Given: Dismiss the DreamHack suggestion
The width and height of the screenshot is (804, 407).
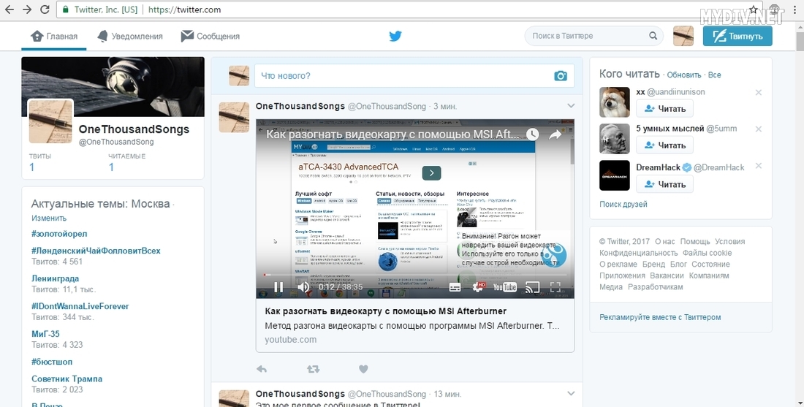Looking at the screenshot, I should point(759,166).
